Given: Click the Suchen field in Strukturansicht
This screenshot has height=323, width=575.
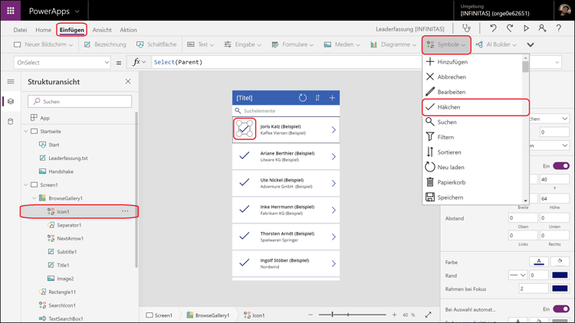Looking at the screenshot, I should [80, 101].
